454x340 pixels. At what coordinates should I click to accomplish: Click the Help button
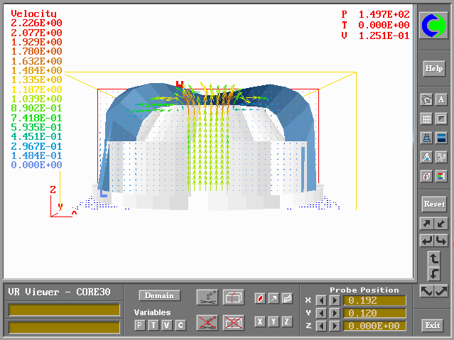(x=433, y=68)
